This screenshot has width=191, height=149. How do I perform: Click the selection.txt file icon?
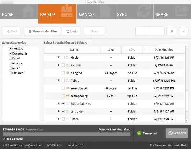[x=67, y=88]
